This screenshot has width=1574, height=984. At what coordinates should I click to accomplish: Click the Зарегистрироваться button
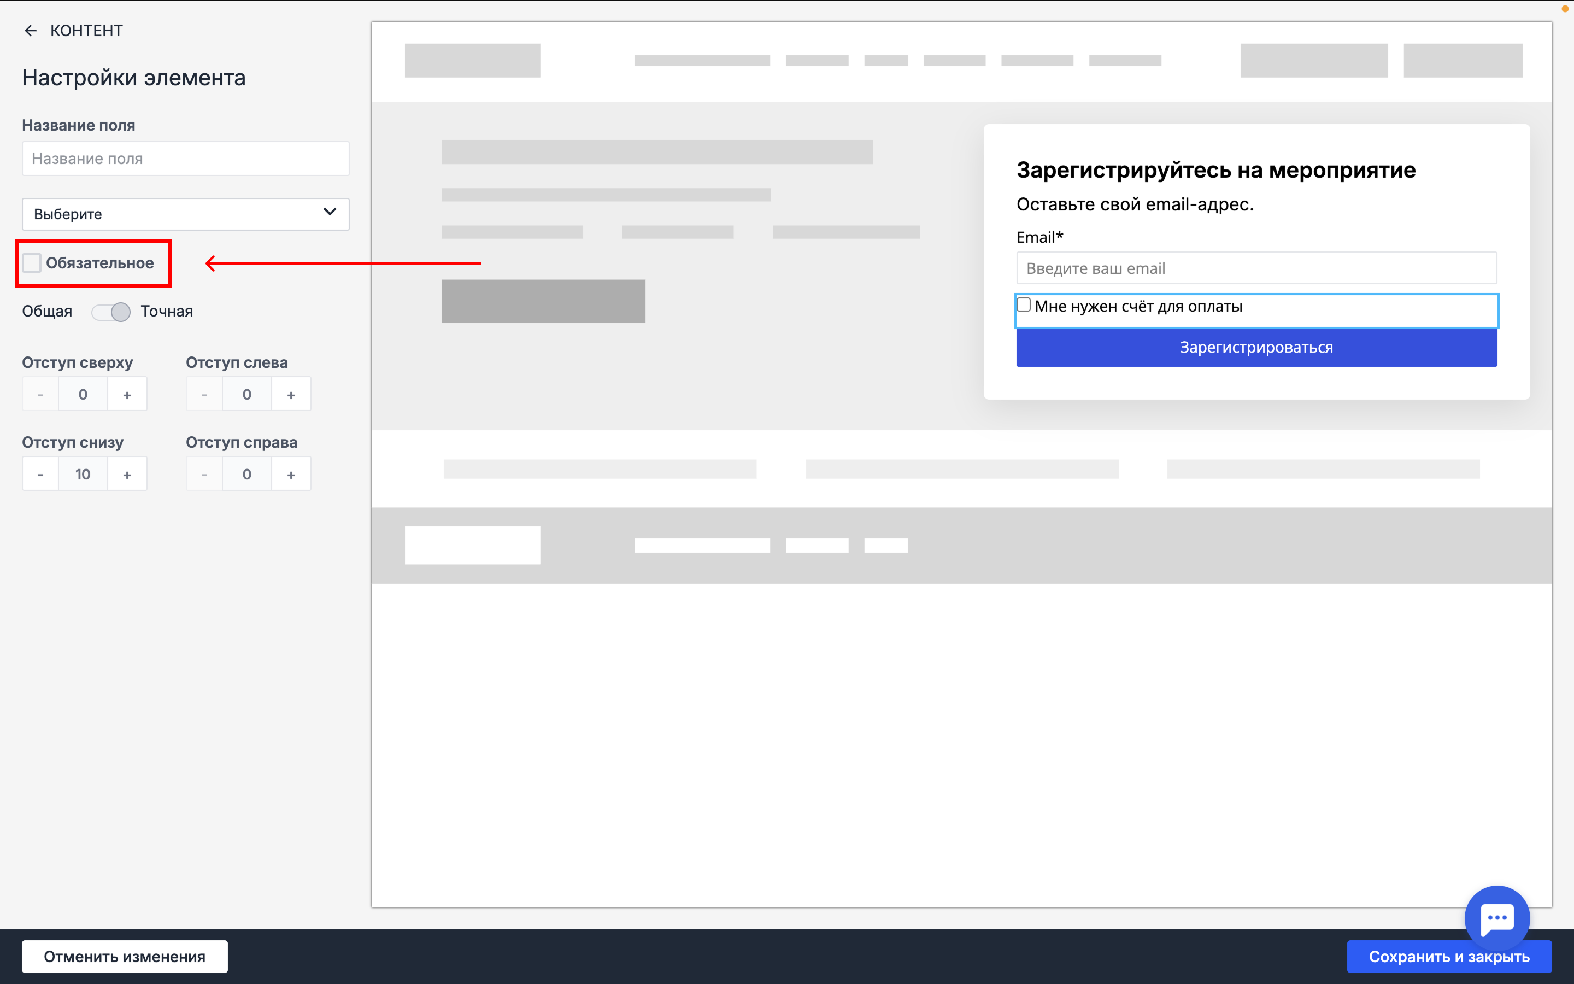click(x=1256, y=348)
